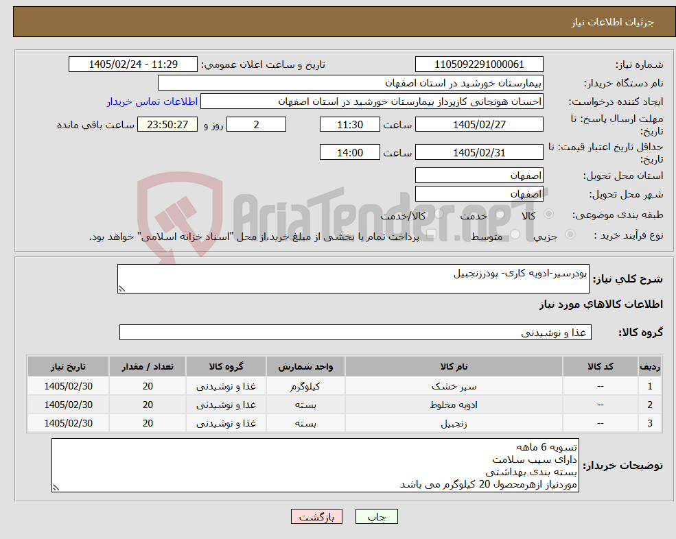This screenshot has height=539, width=676.
Task: Click row number 3 cell
Action: coord(649,424)
